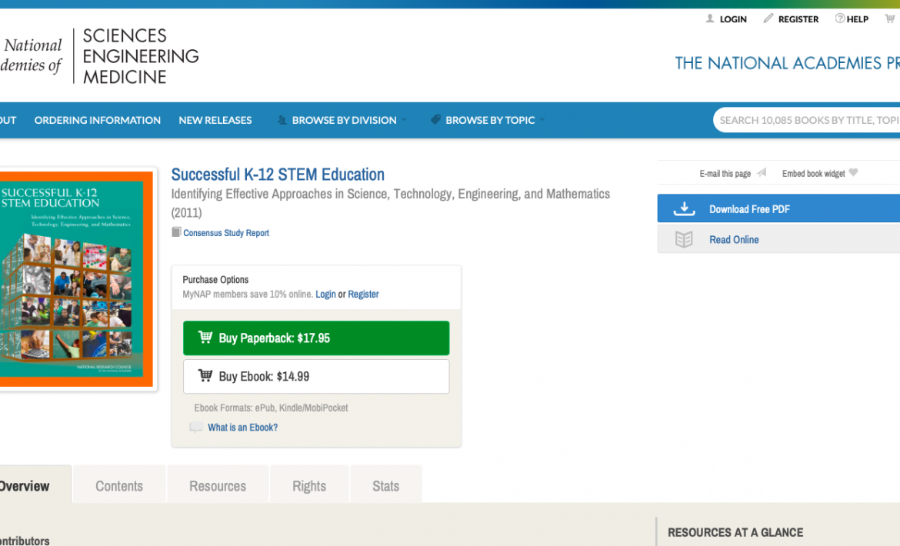Click the open book Read Online icon
The height and width of the screenshot is (546, 900).
pyautogui.click(x=684, y=239)
